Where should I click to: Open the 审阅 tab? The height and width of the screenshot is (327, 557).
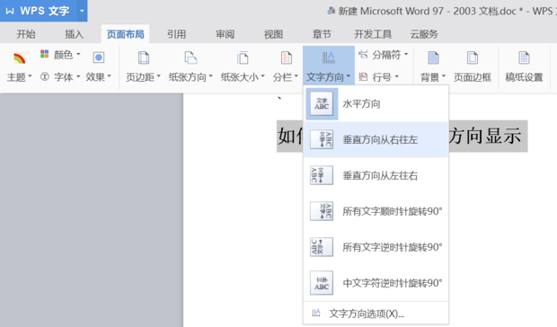coord(225,34)
